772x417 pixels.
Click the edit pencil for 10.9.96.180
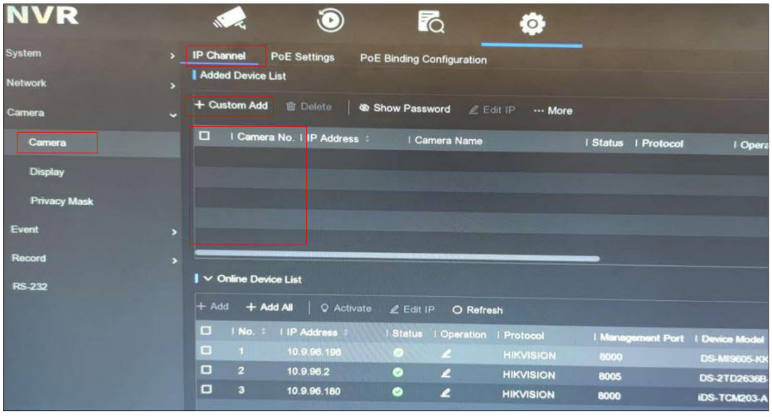click(444, 395)
